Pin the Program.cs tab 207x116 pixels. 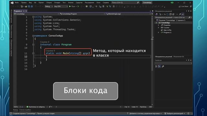24,11
